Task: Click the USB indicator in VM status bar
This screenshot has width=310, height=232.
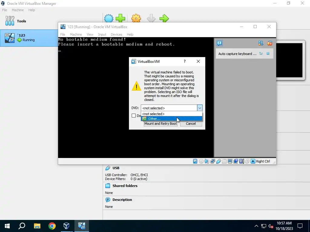Action: 219,161
